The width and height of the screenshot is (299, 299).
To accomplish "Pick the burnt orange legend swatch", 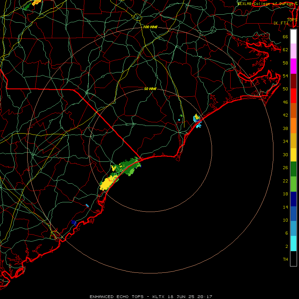I will (x=293, y=111).
